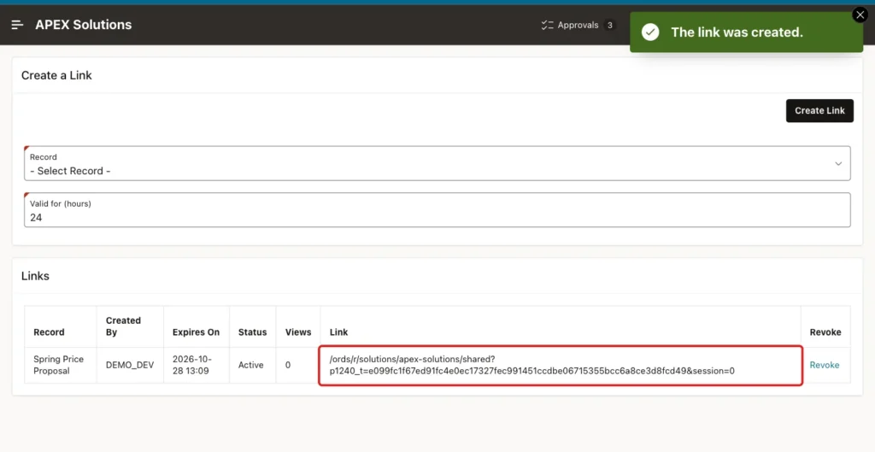Click 'The link was created.' message text
Screen dimensions: 875x452
[737, 32]
